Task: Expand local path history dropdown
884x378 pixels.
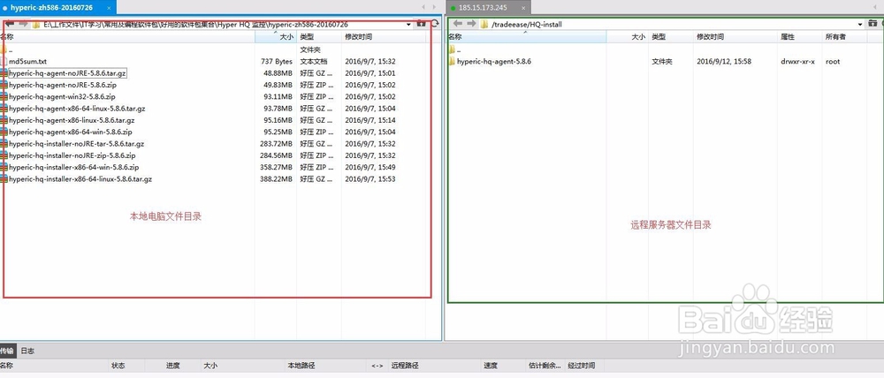Action: point(408,25)
